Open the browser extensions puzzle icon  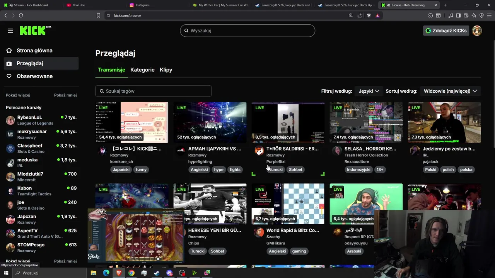tap(430, 15)
